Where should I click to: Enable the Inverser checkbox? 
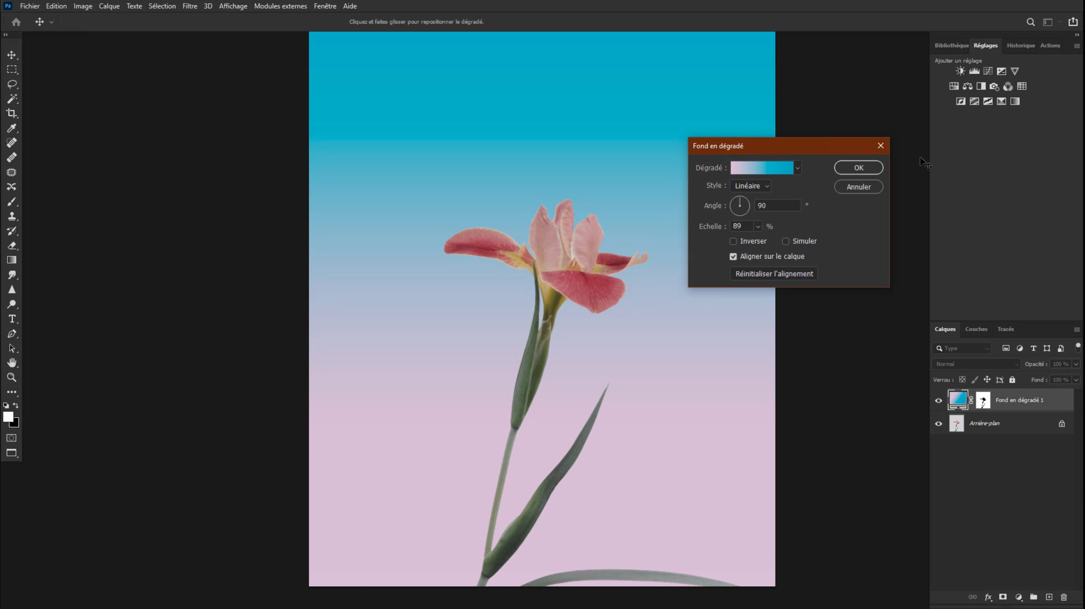click(733, 241)
